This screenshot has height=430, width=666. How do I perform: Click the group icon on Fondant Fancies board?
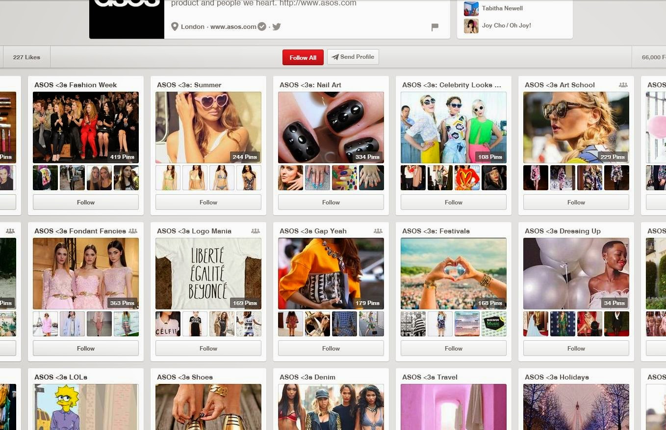click(x=132, y=231)
